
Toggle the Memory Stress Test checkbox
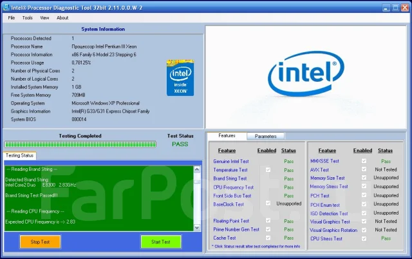click(x=364, y=186)
